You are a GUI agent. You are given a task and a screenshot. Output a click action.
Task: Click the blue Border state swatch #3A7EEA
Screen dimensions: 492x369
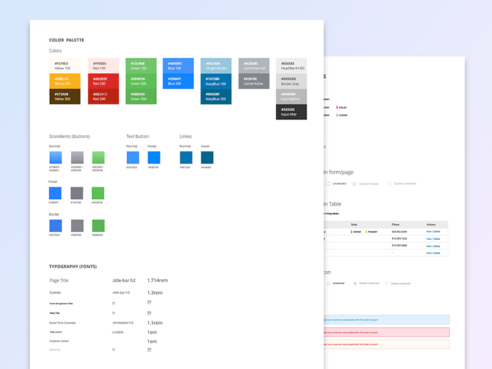[56, 226]
